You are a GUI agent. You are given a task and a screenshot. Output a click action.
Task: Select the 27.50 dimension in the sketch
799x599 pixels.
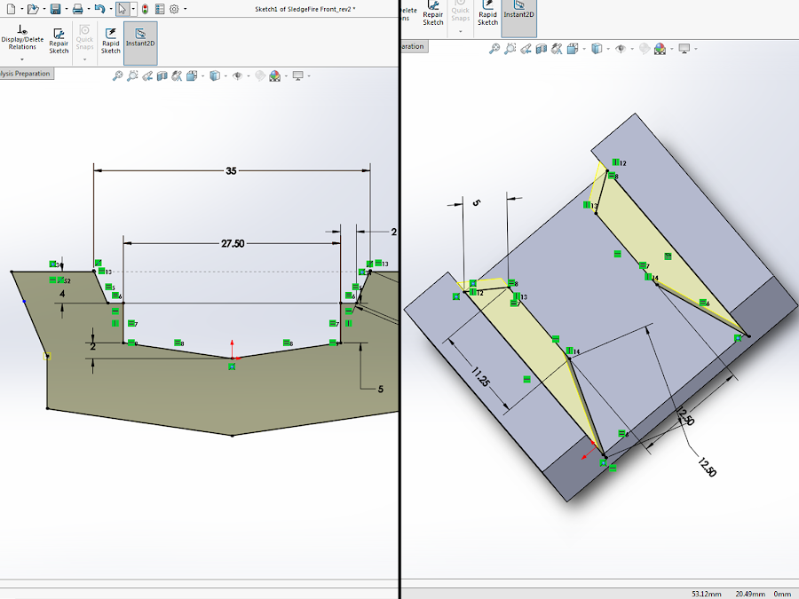[x=231, y=242]
